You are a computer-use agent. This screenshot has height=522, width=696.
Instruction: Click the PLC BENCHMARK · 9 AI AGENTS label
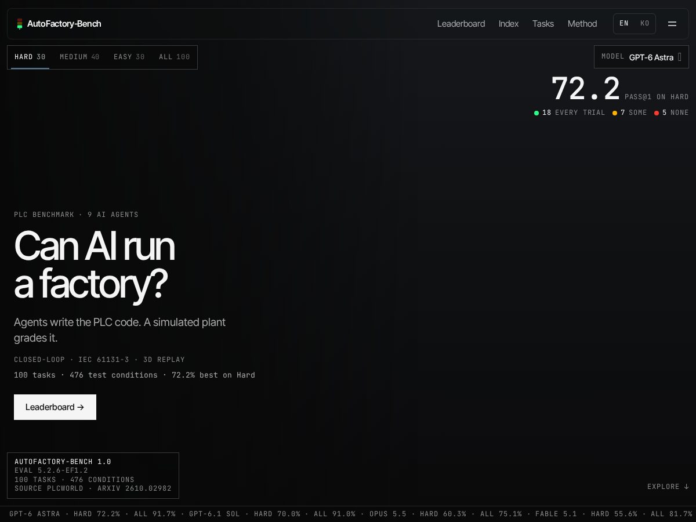click(76, 215)
